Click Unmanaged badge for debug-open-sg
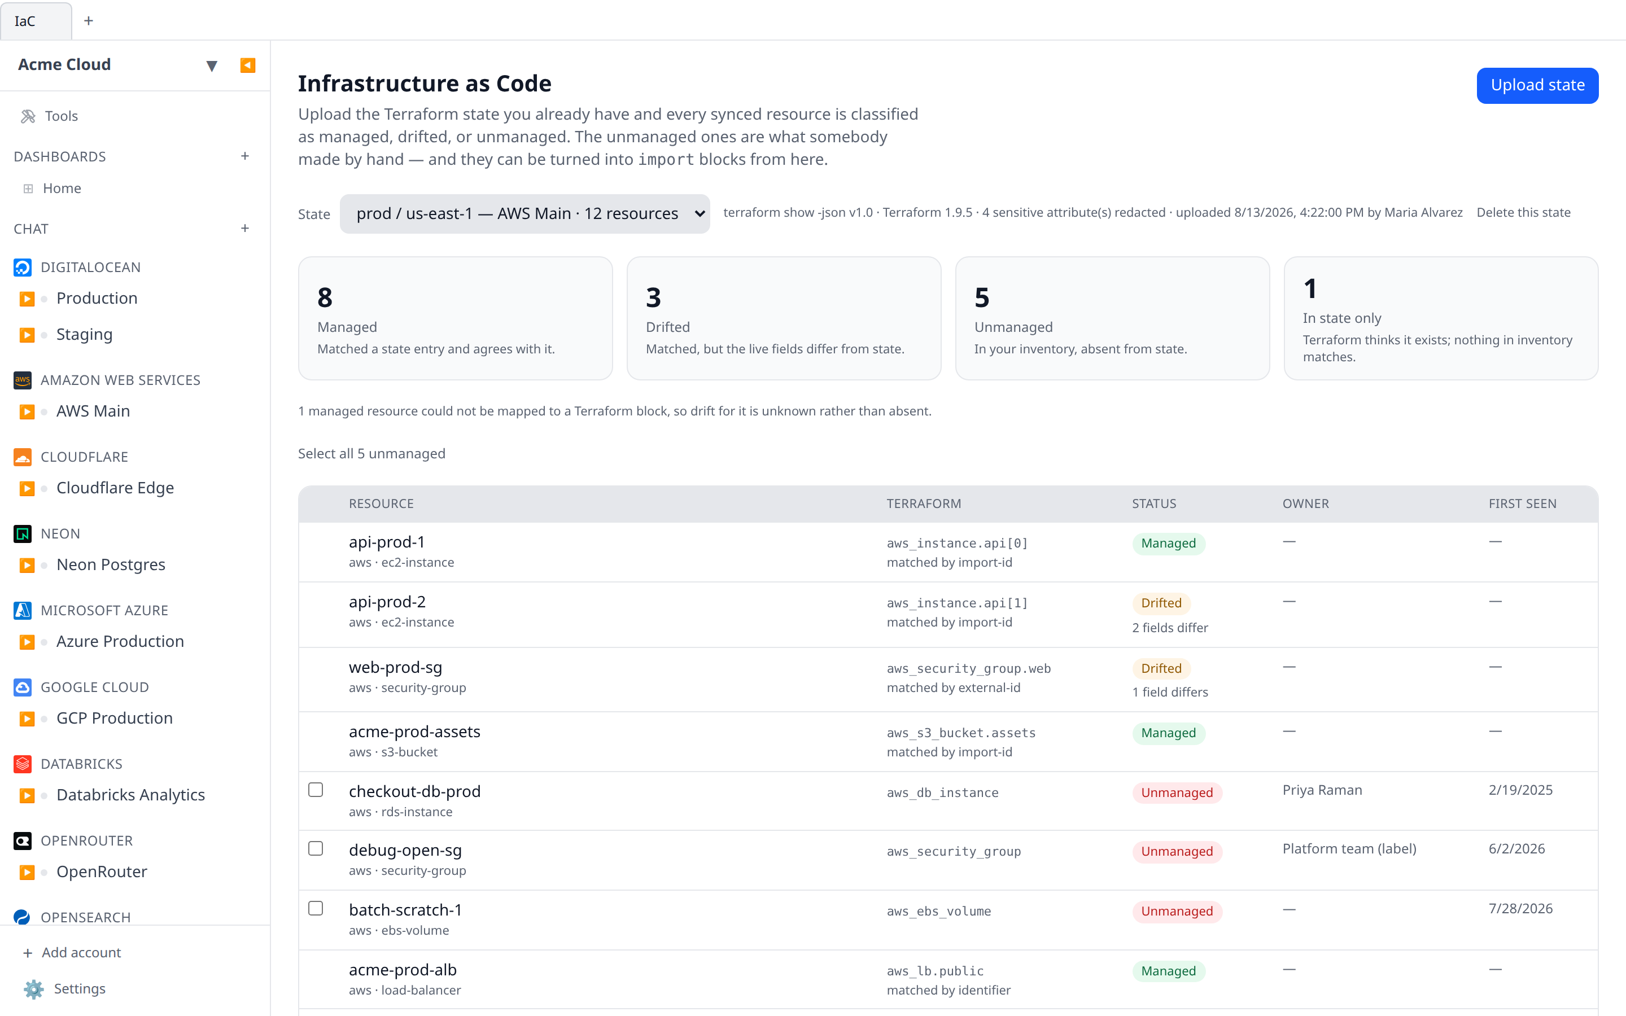This screenshot has width=1626, height=1016. pos(1177,852)
